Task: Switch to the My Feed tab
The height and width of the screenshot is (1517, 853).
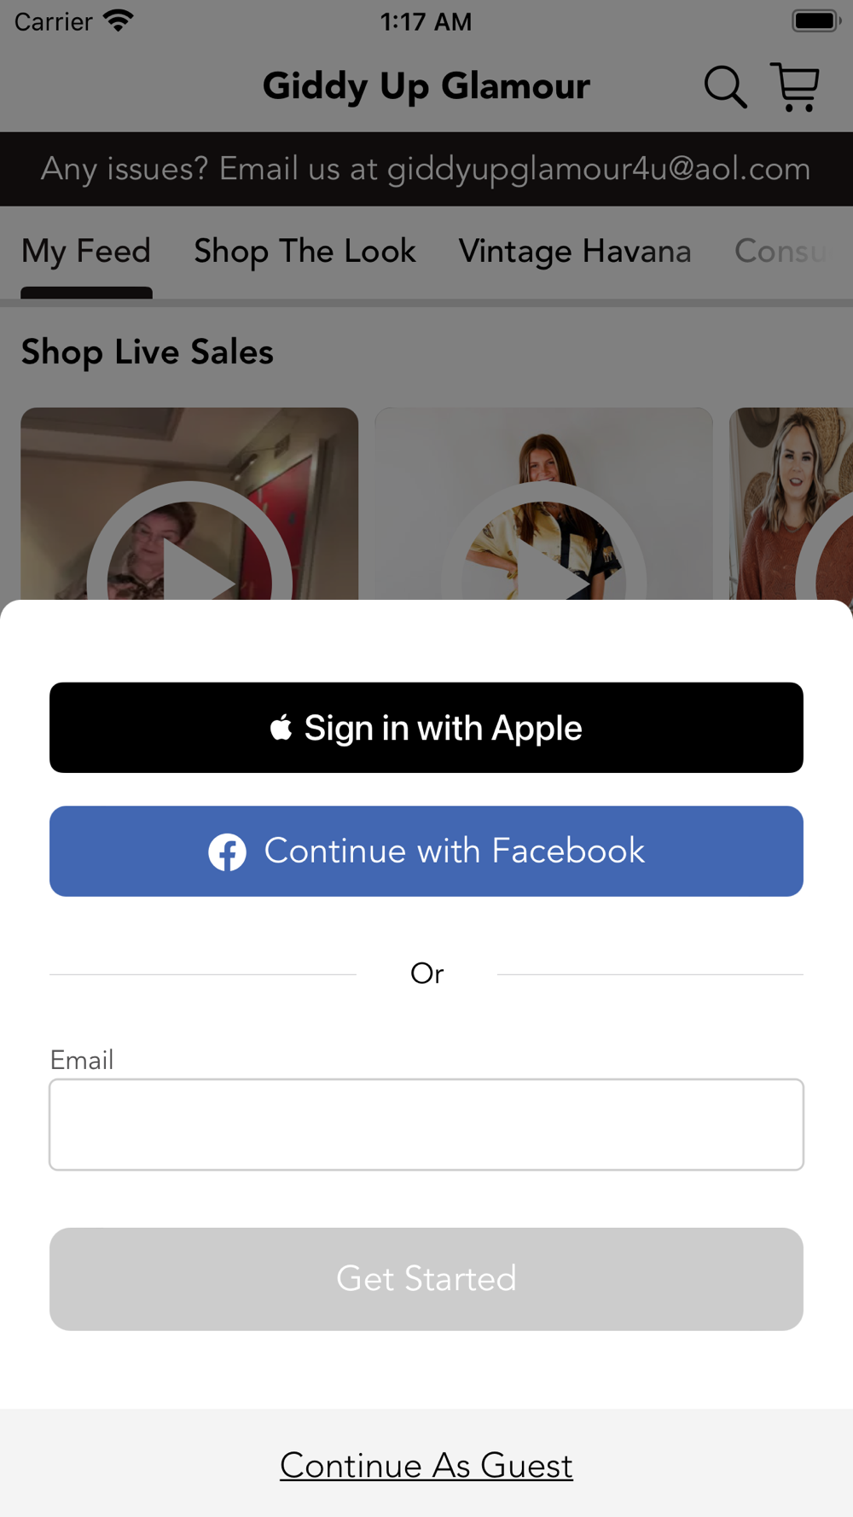Action: [86, 252]
